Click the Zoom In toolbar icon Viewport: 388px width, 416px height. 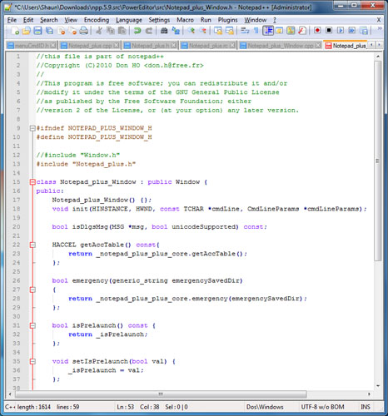point(191,31)
